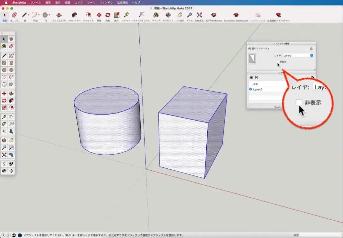Screen dimensions: 343x238
Task: Select Zoom Window tool in the tool palette
Action: 11,148
